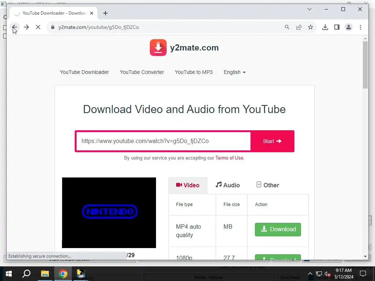Open the Windows Start menu
The width and height of the screenshot is (375, 281).
coord(9,274)
